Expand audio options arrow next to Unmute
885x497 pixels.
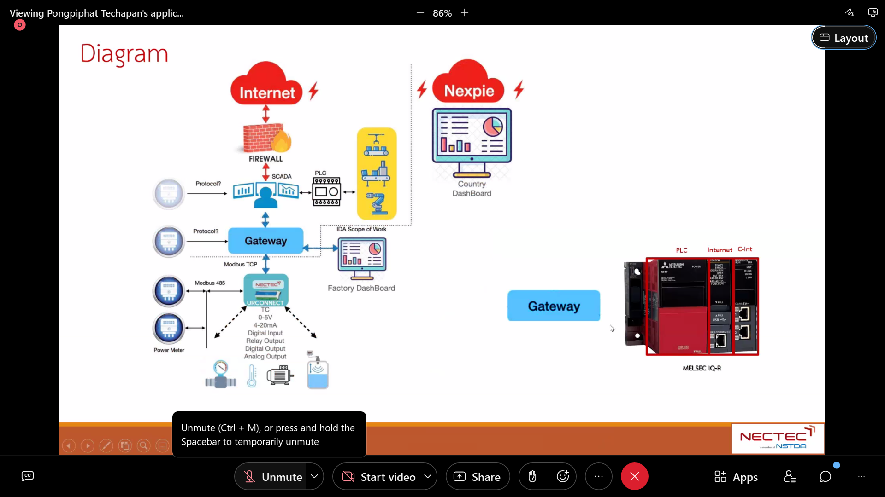pos(314,477)
